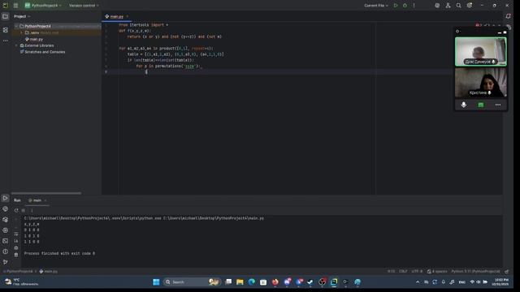Start debugging with the bug icon

coord(405,6)
